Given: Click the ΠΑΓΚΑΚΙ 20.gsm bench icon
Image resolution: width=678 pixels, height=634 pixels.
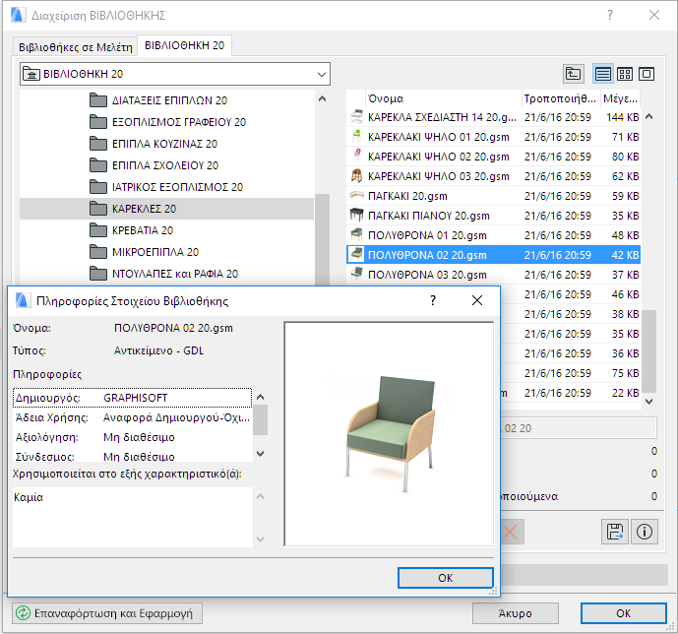Looking at the screenshot, I should (356, 196).
